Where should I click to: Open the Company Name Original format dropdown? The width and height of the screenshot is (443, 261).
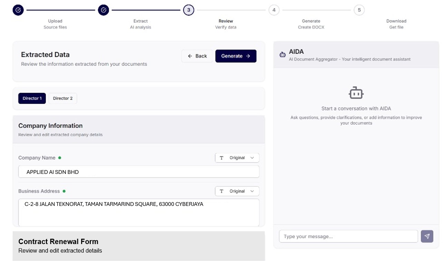237,158
